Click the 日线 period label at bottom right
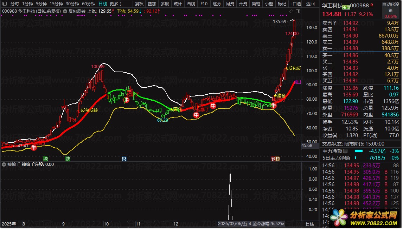 pos(310,224)
